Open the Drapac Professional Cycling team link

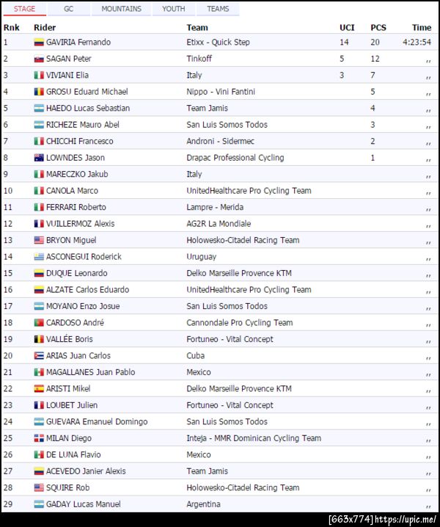(235, 158)
